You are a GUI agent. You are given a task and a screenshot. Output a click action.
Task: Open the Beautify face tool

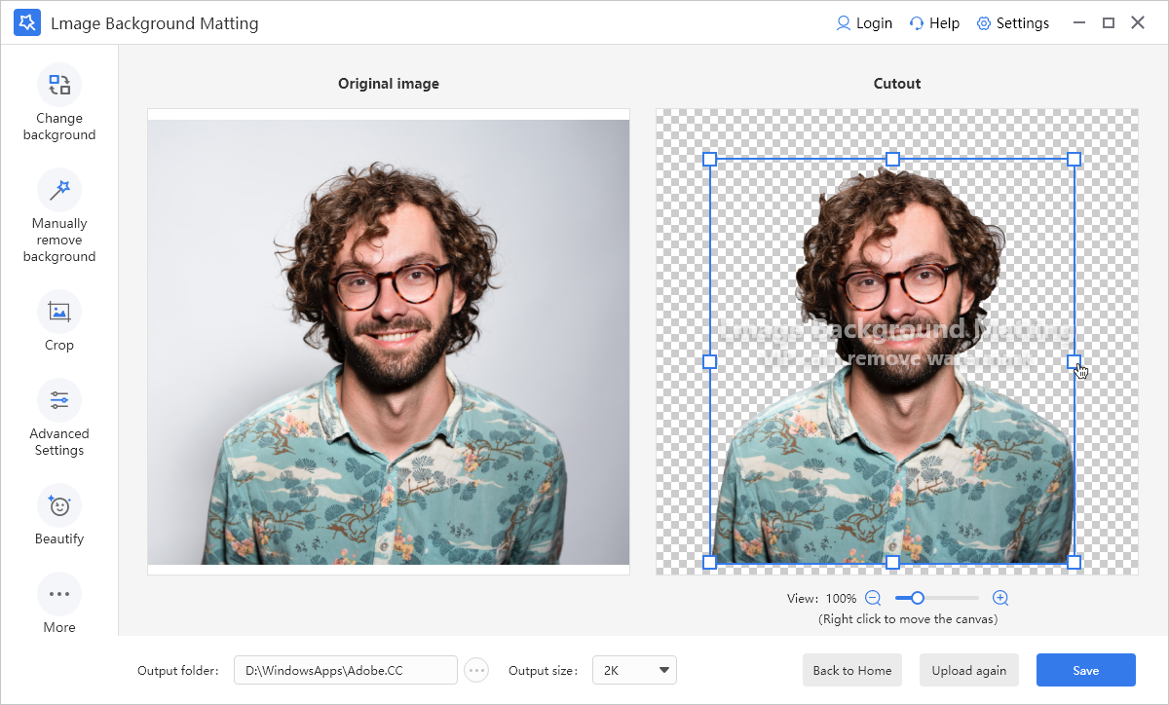point(59,505)
